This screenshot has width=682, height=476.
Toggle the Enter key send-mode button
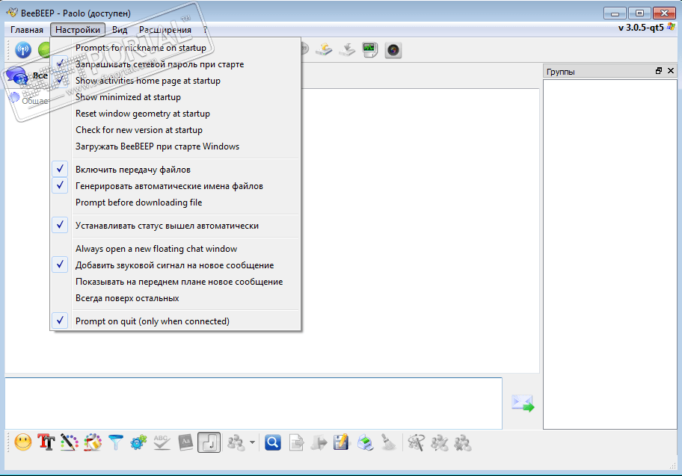(209, 442)
